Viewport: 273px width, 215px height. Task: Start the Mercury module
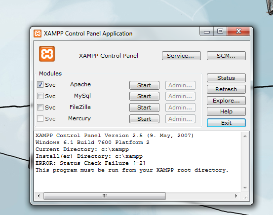point(144,119)
